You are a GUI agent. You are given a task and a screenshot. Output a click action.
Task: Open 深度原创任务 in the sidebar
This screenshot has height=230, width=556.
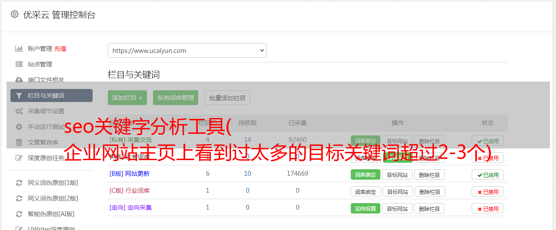pos(46,158)
